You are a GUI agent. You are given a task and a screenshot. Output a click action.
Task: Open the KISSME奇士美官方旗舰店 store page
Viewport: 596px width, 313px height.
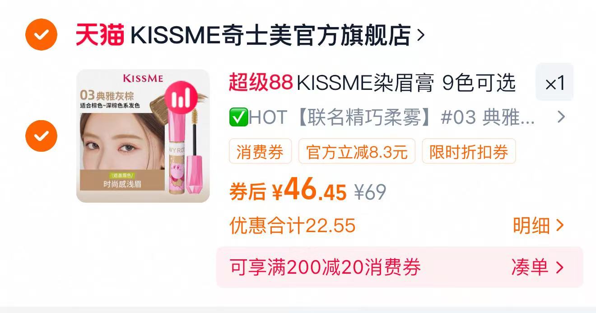(x=271, y=35)
